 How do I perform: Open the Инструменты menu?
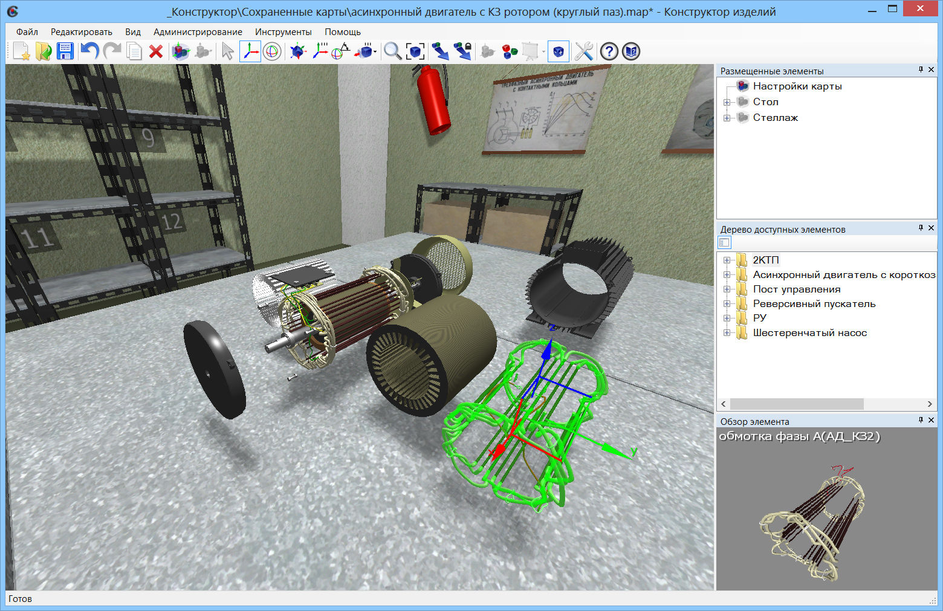click(x=283, y=32)
